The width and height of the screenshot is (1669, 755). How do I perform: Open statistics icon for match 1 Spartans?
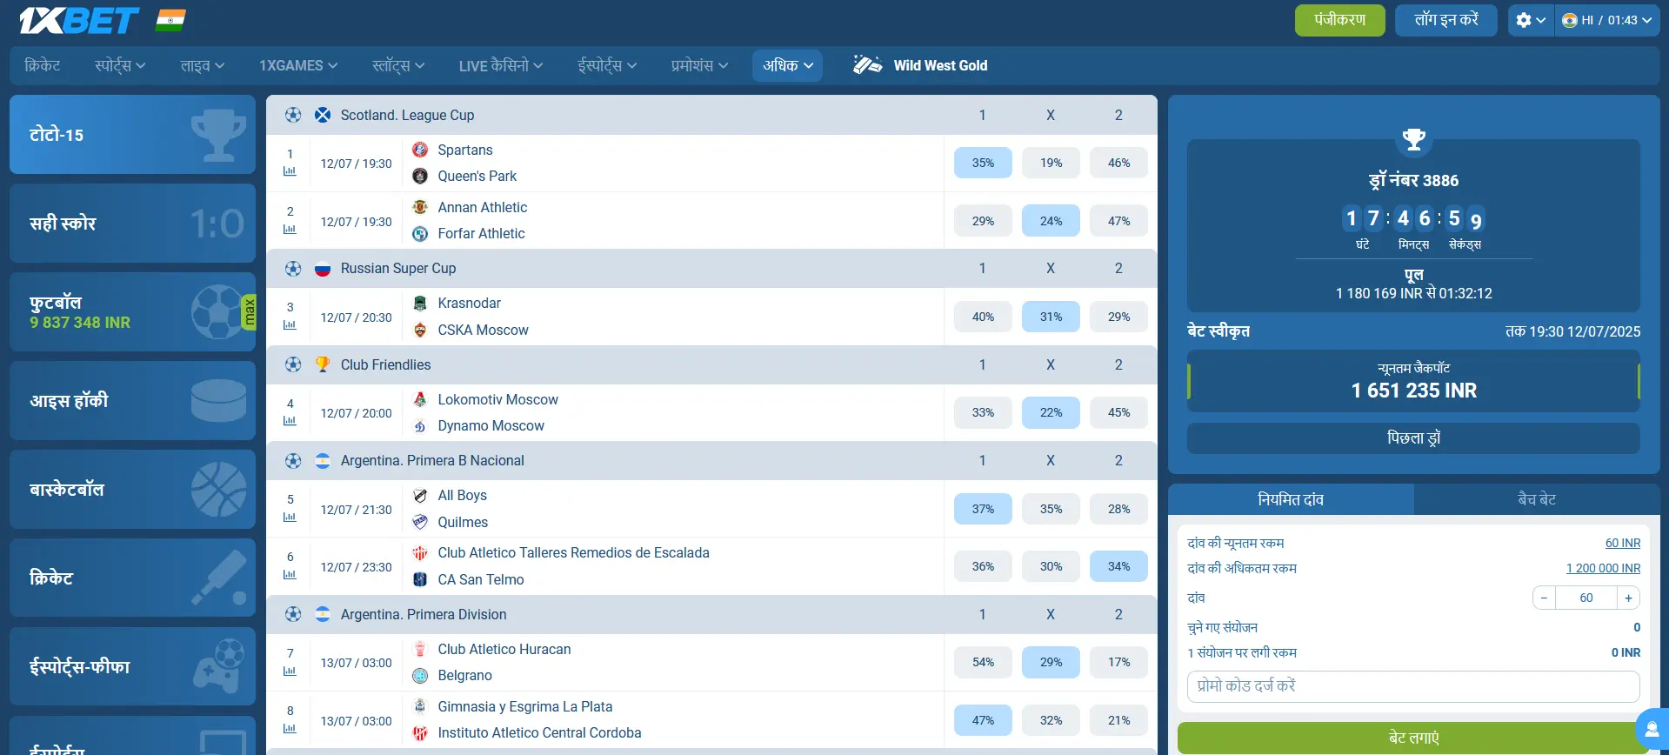[x=290, y=171]
